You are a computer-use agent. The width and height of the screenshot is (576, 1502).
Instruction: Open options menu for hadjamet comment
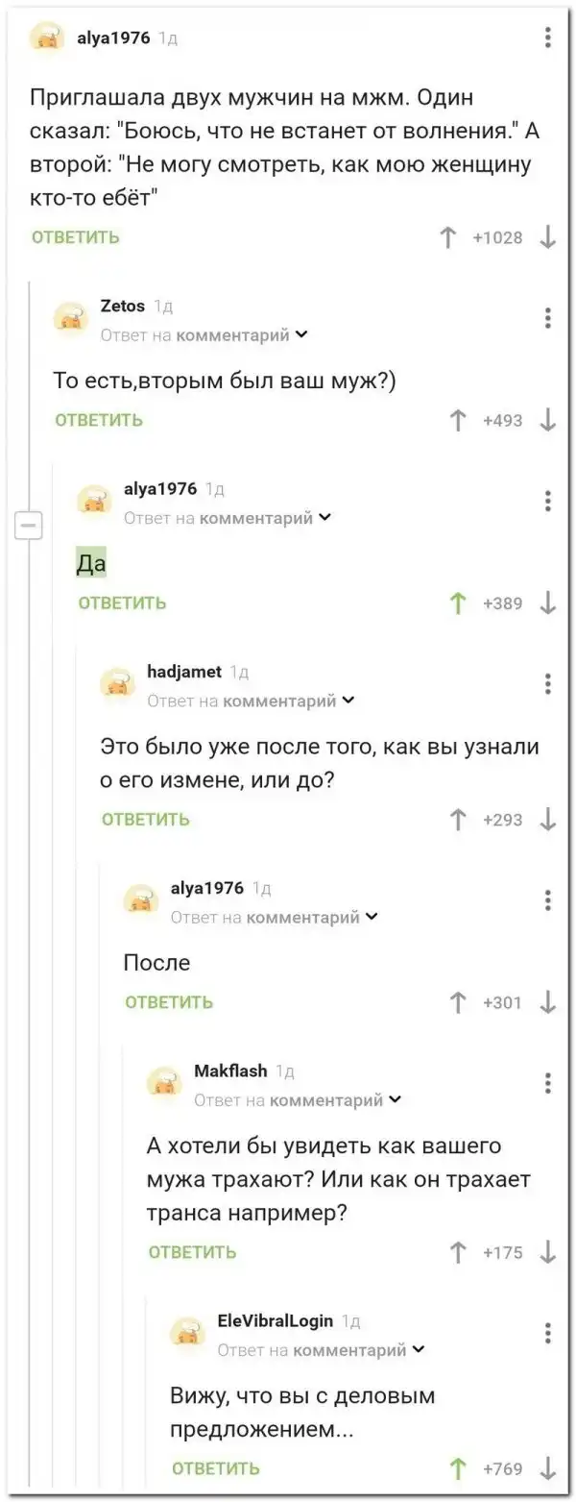point(547,683)
